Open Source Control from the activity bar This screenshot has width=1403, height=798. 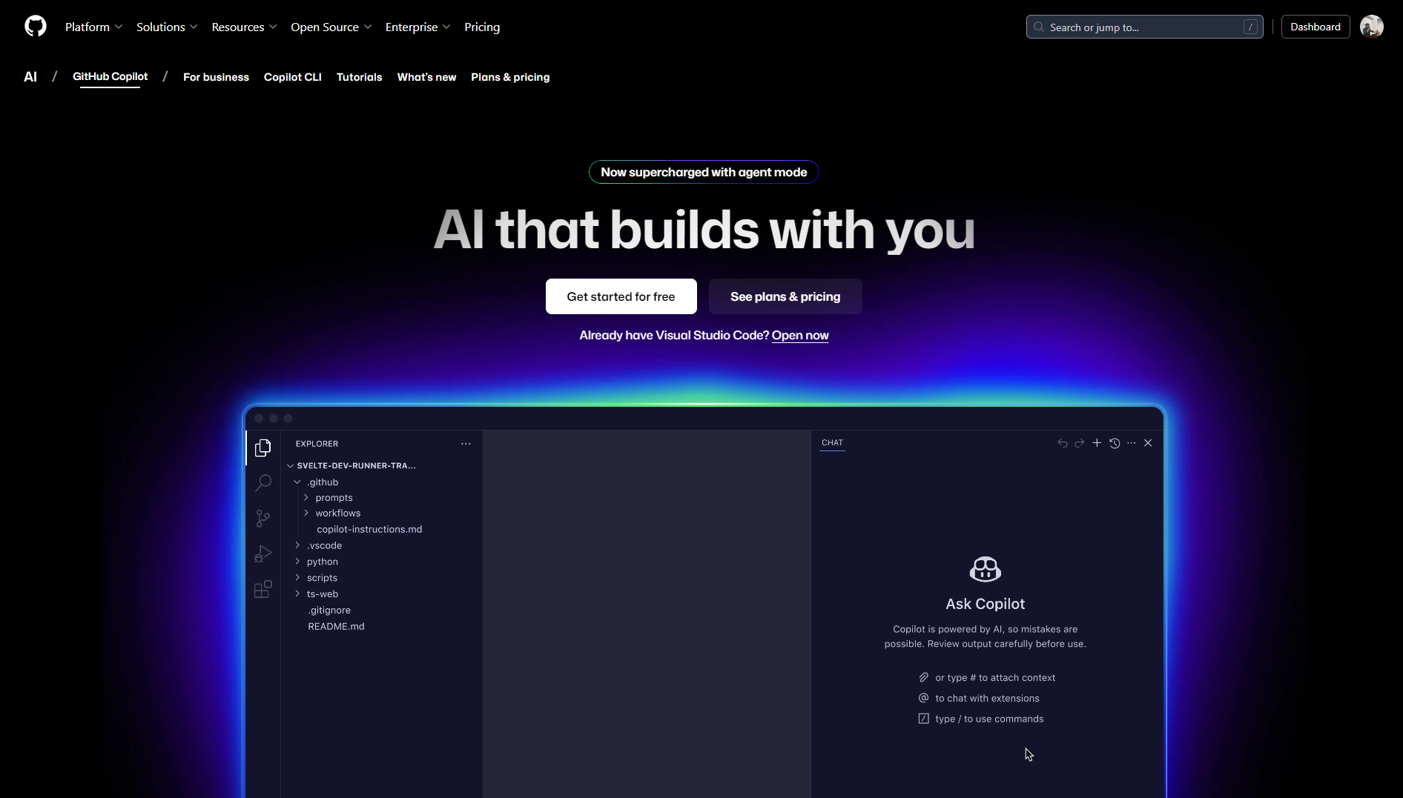click(263, 518)
